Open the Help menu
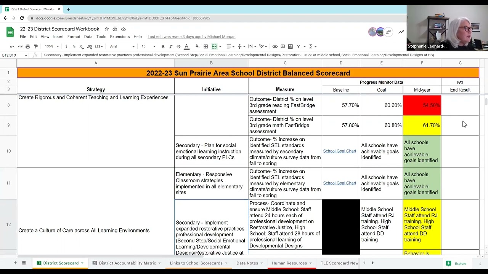 pos(138,37)
